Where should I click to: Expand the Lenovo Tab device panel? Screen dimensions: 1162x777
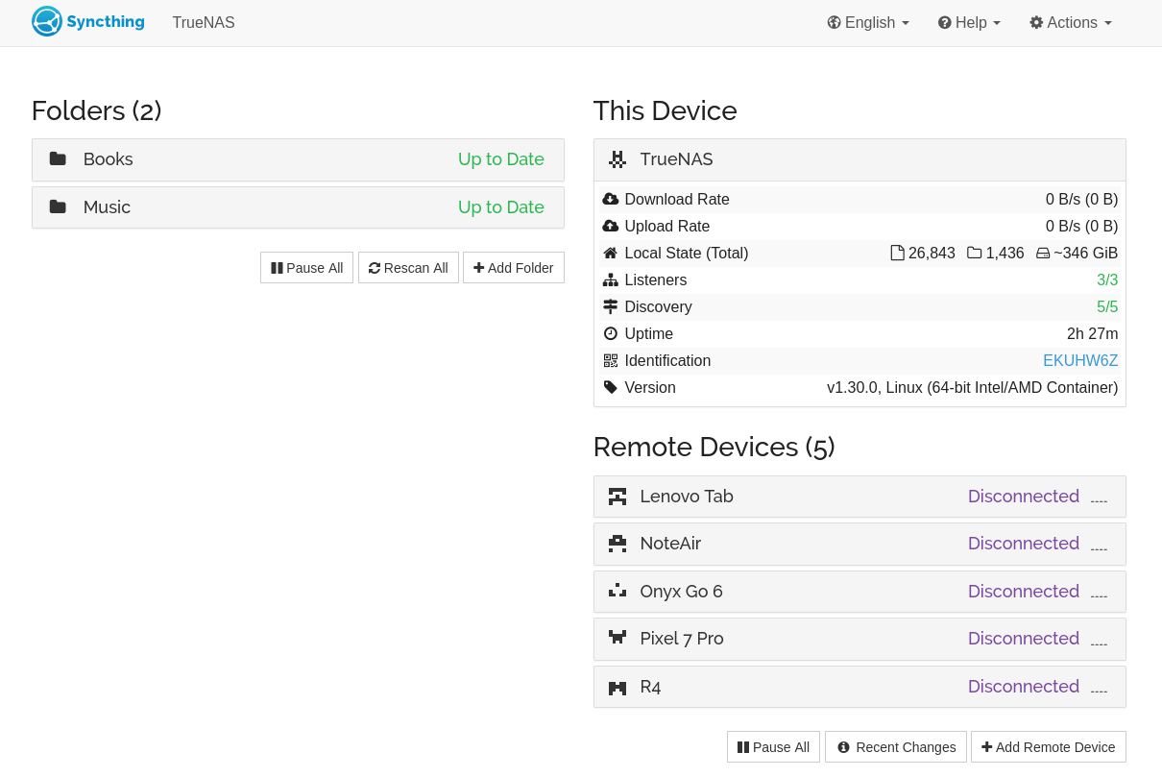(859, 497)
